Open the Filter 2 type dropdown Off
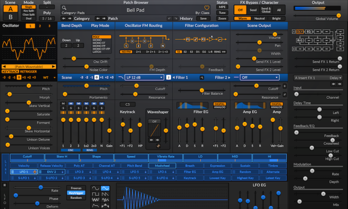Viewport: 348px width, 209px height. pyautogui.click(x=260, y=77)
